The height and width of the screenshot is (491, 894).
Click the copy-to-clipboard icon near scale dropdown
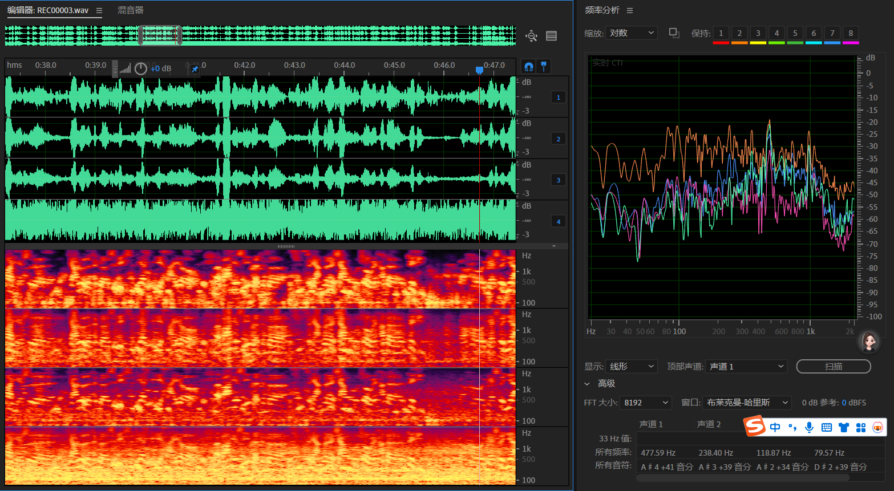coord(674,33)
